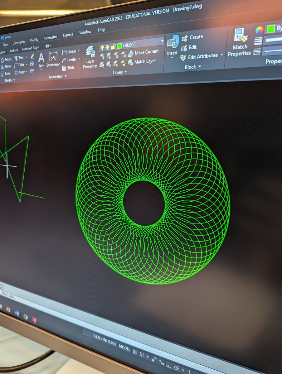This screenshot has width=282, height=374.
Task: Select the Mirror modify tool
Action: tap(6, 66)
